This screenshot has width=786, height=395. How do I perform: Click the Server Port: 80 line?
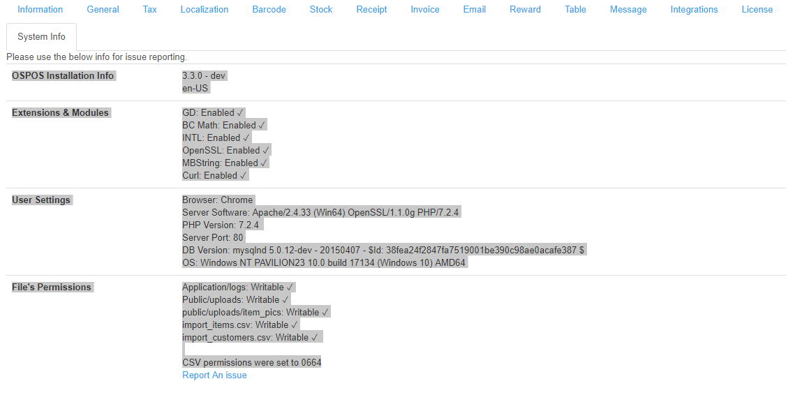pyautogui.click(x=213, y=237)
